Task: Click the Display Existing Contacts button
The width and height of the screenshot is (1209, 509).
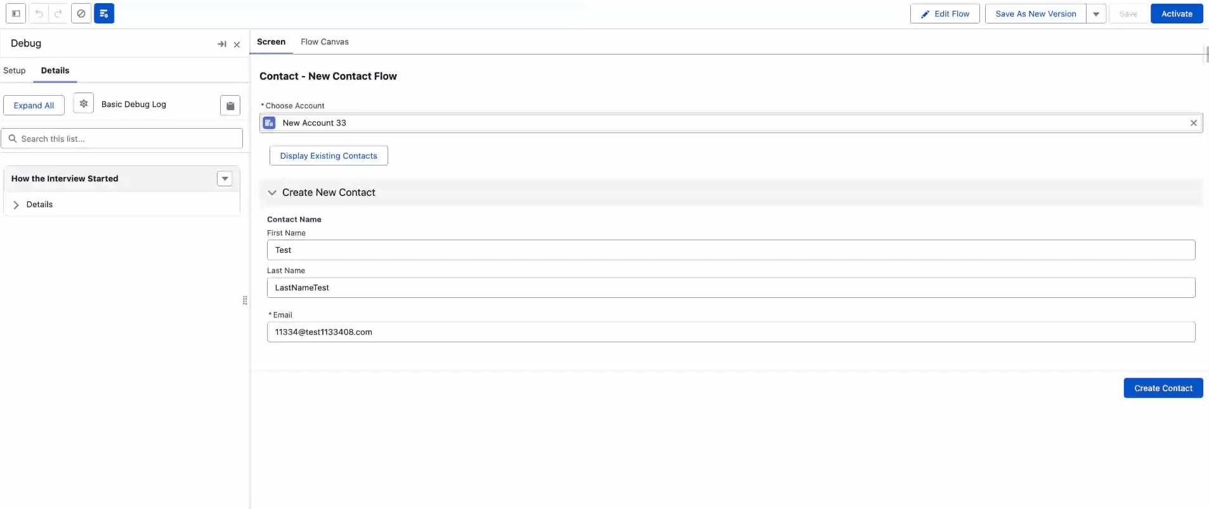Action: (x=329, y=156)
